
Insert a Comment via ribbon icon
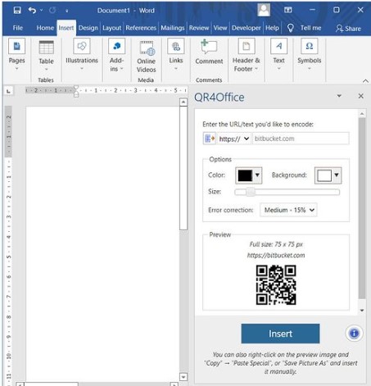click(209, 47)
